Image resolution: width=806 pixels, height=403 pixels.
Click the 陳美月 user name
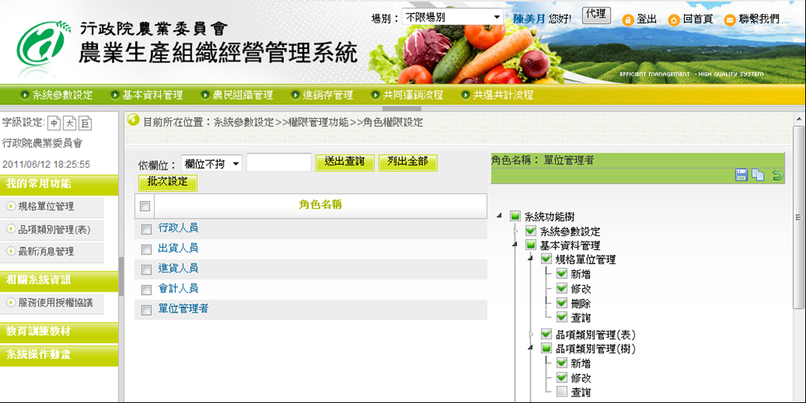click(529, 19)
